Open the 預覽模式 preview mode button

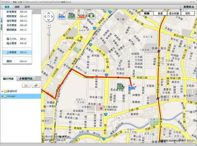click(189, 7)
